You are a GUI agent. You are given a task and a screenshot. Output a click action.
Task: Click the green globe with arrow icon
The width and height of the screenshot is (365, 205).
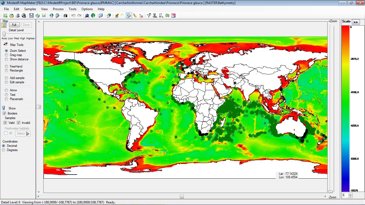point(93,15)
